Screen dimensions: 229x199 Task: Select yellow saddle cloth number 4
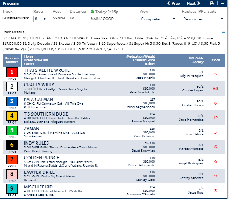click(x=12, y=116)
